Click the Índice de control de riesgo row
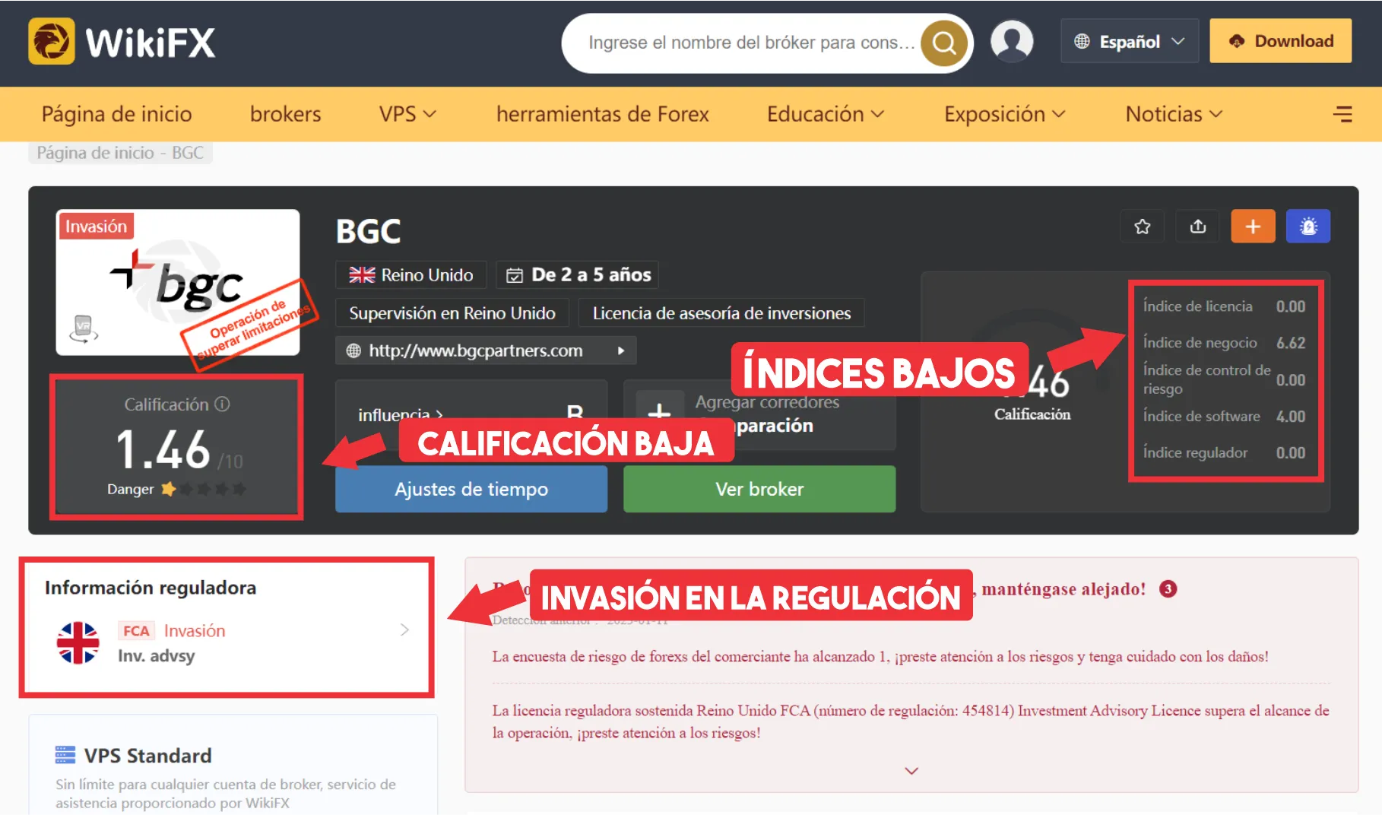 coord(1224,379)
